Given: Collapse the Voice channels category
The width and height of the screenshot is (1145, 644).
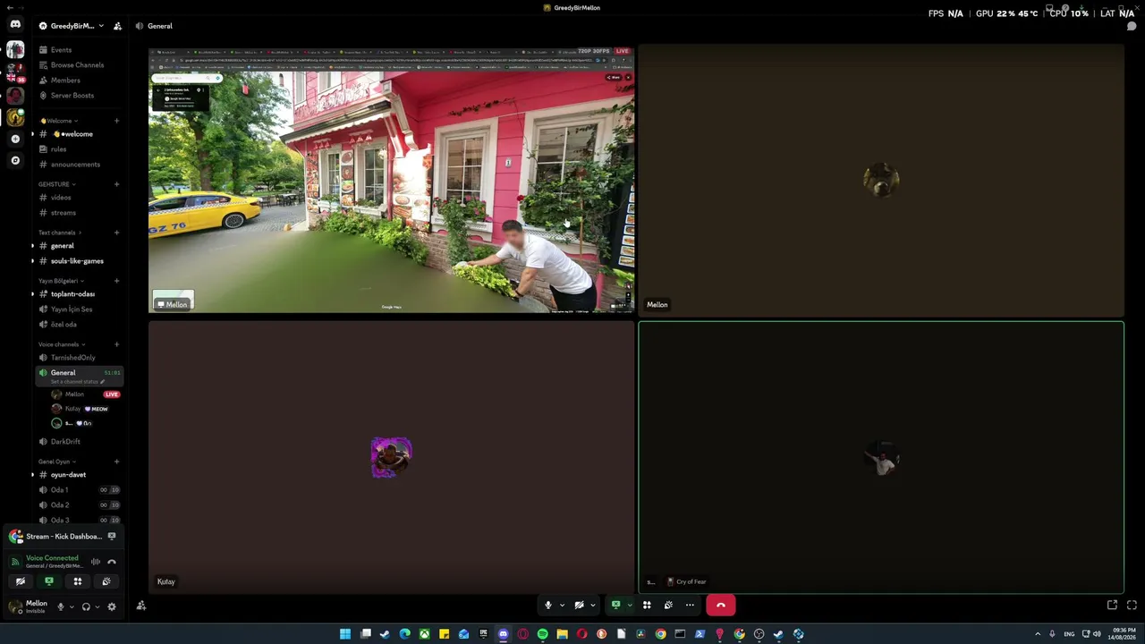Looking at the screenshot, I should 62,344.
